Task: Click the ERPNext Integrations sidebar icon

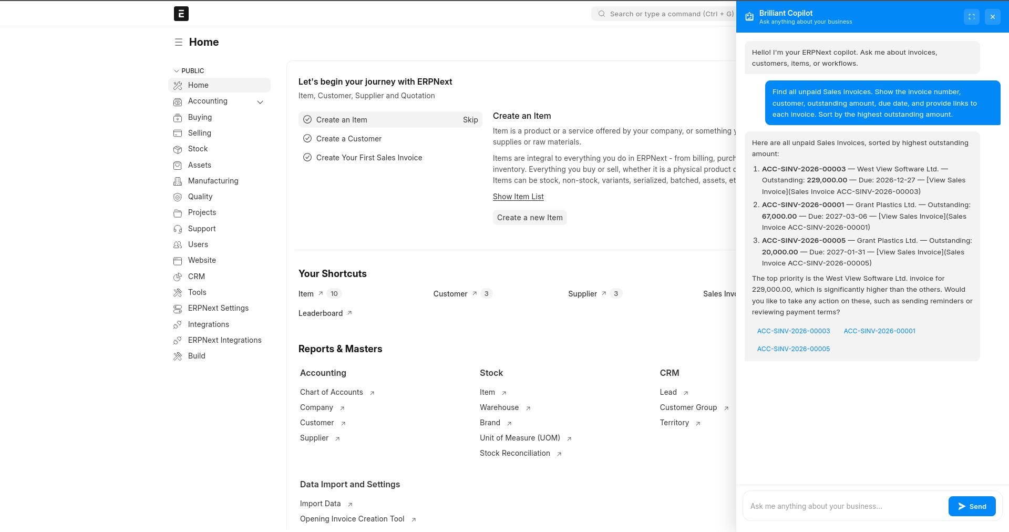Action: coord(178,340)
